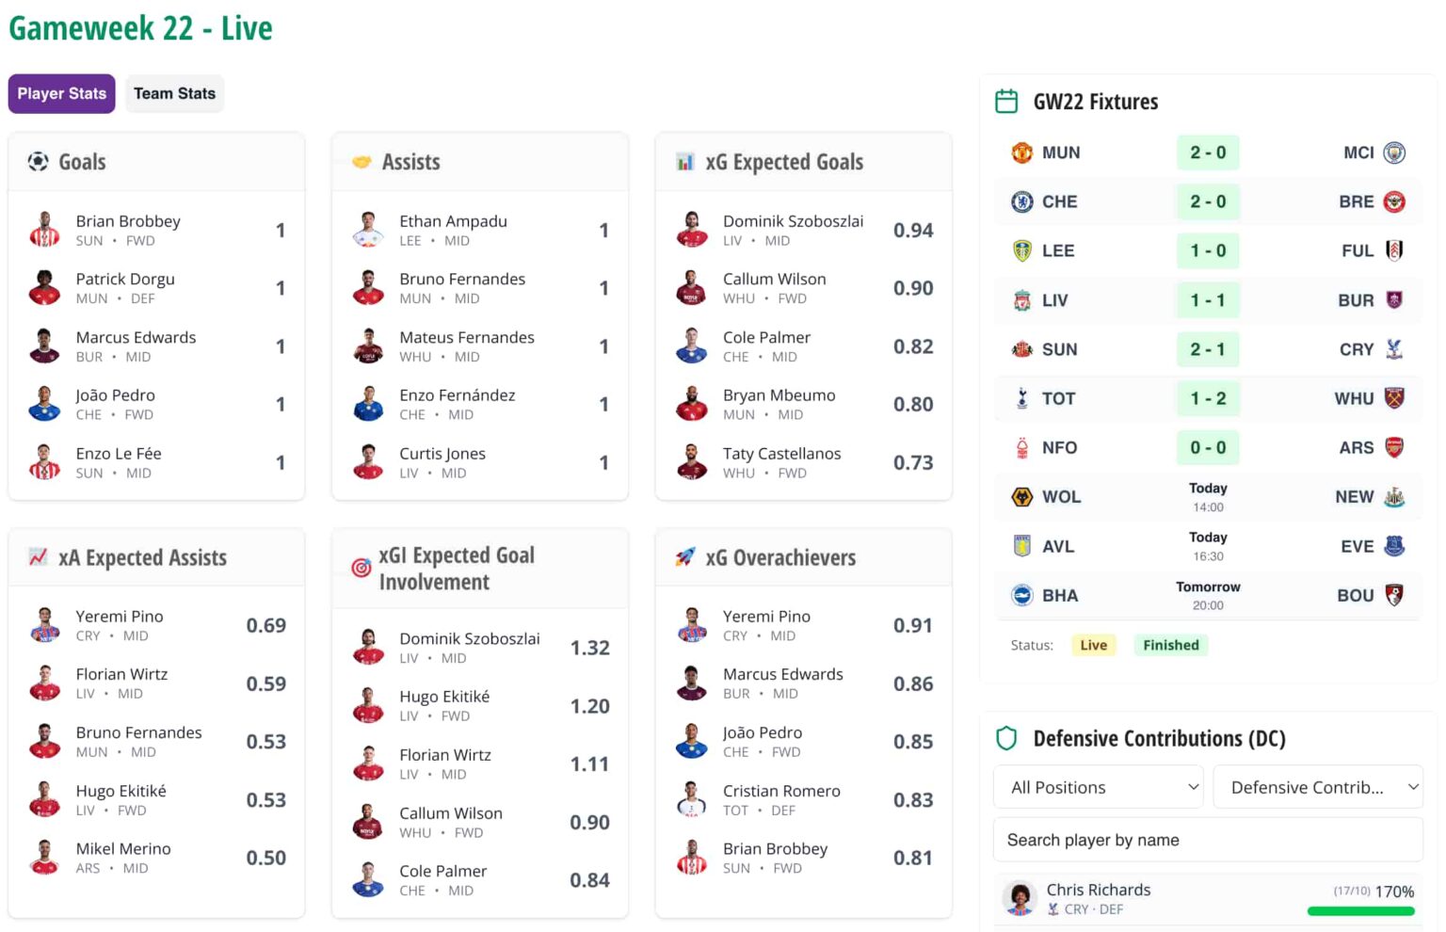Switch to Team Stats view
1446x932 pixels.
pos(174,94)
